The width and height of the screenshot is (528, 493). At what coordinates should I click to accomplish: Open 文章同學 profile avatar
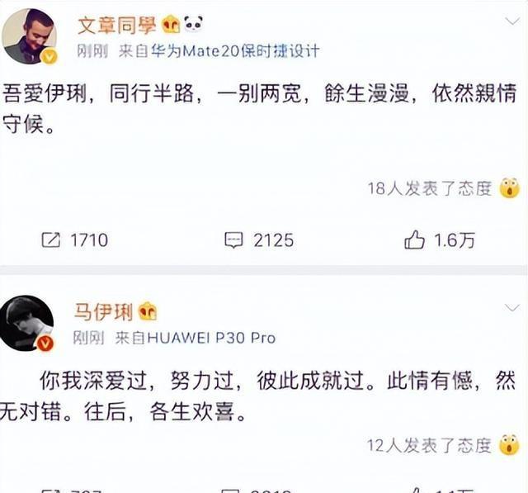pos(30,36)
